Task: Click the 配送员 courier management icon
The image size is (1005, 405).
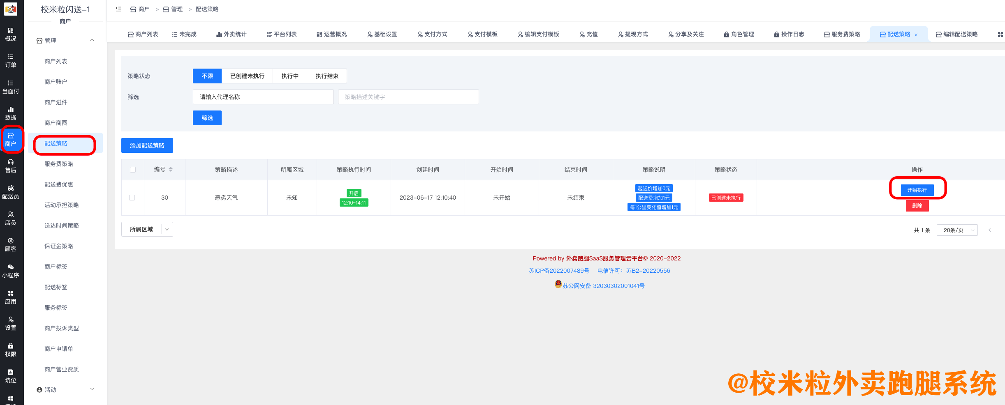Action: (11, 191)
